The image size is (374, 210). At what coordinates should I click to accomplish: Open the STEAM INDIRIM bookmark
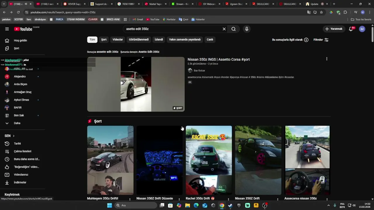point(76,20)
